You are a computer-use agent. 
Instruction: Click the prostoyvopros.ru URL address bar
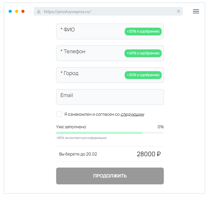(x=109, y=11)
